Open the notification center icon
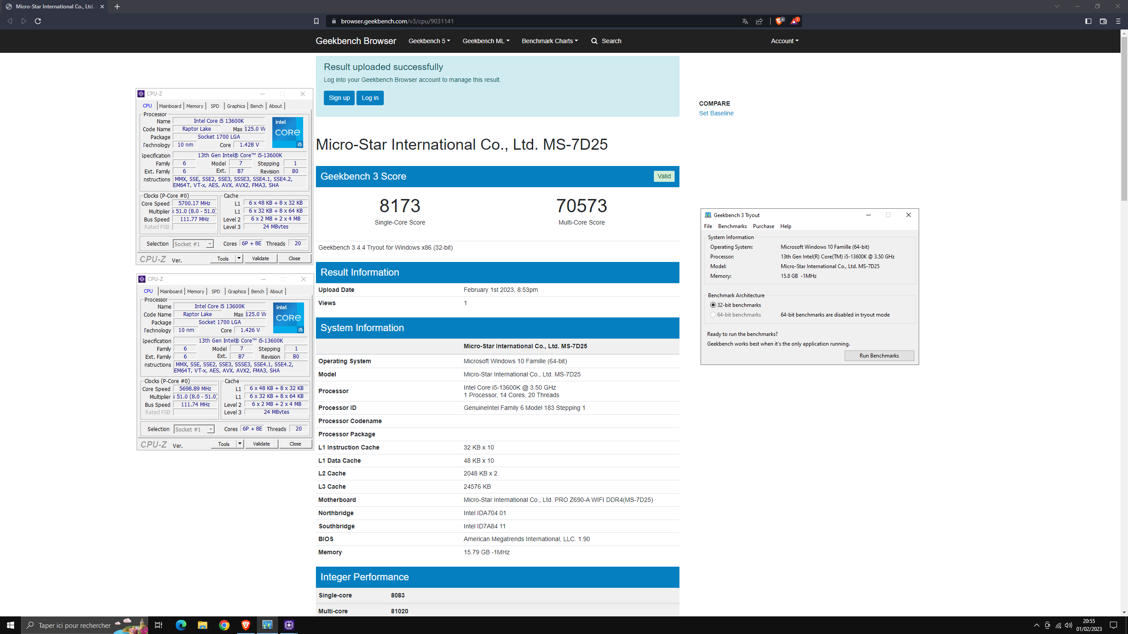1128x634 pixels. [x=1113, y=625]
